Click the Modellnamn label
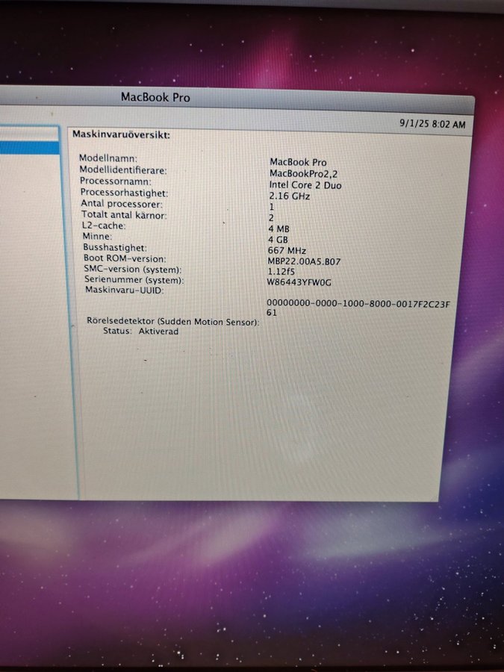 109,158
